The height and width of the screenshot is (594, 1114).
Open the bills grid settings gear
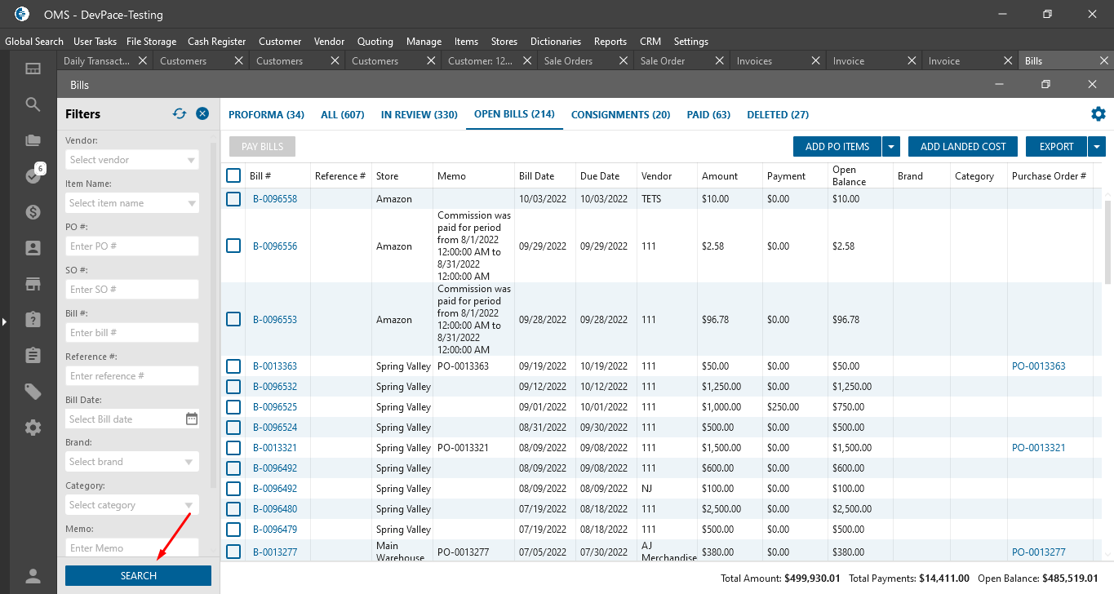1098,114
